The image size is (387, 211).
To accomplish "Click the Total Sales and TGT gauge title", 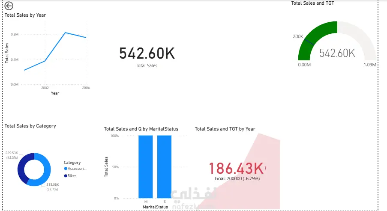I will [x=312, y=3].
